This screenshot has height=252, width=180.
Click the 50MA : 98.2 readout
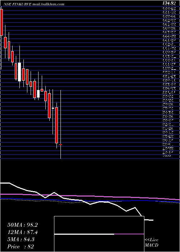point(22,225)
